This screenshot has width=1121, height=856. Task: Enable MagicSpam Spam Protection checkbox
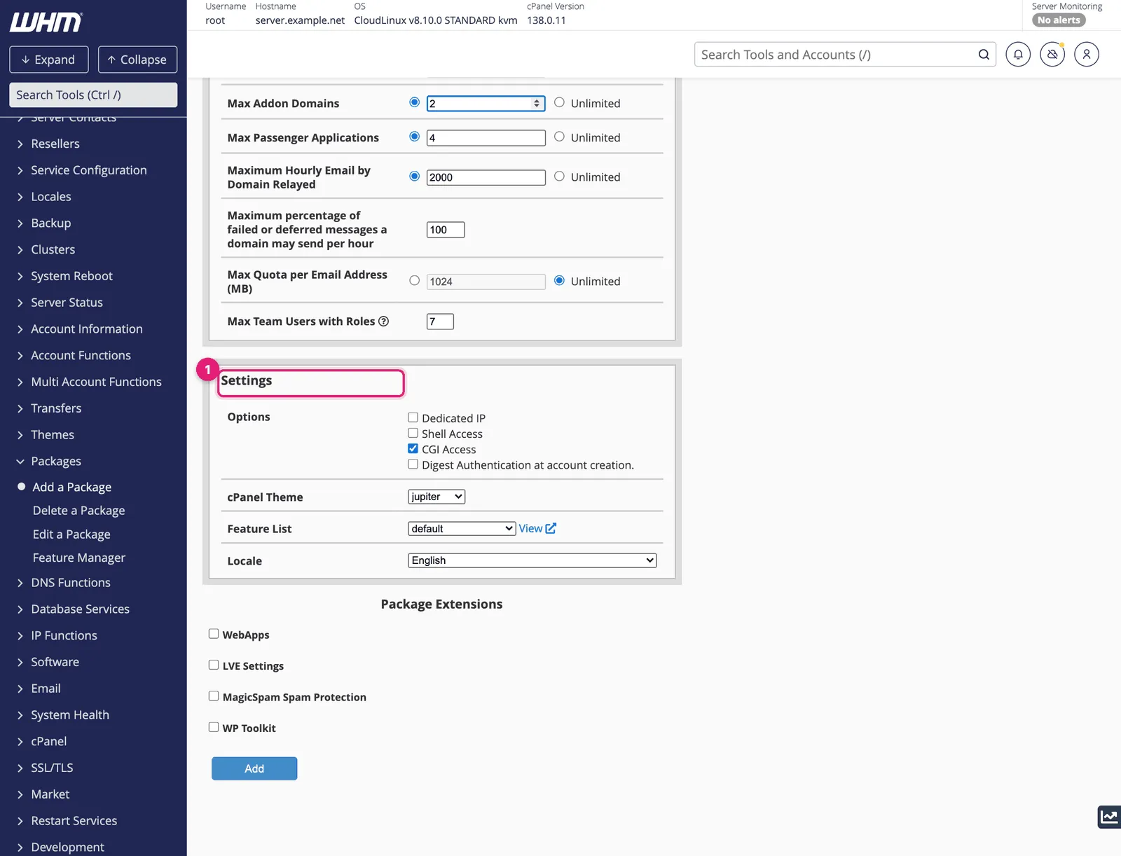tap(214, 696)
